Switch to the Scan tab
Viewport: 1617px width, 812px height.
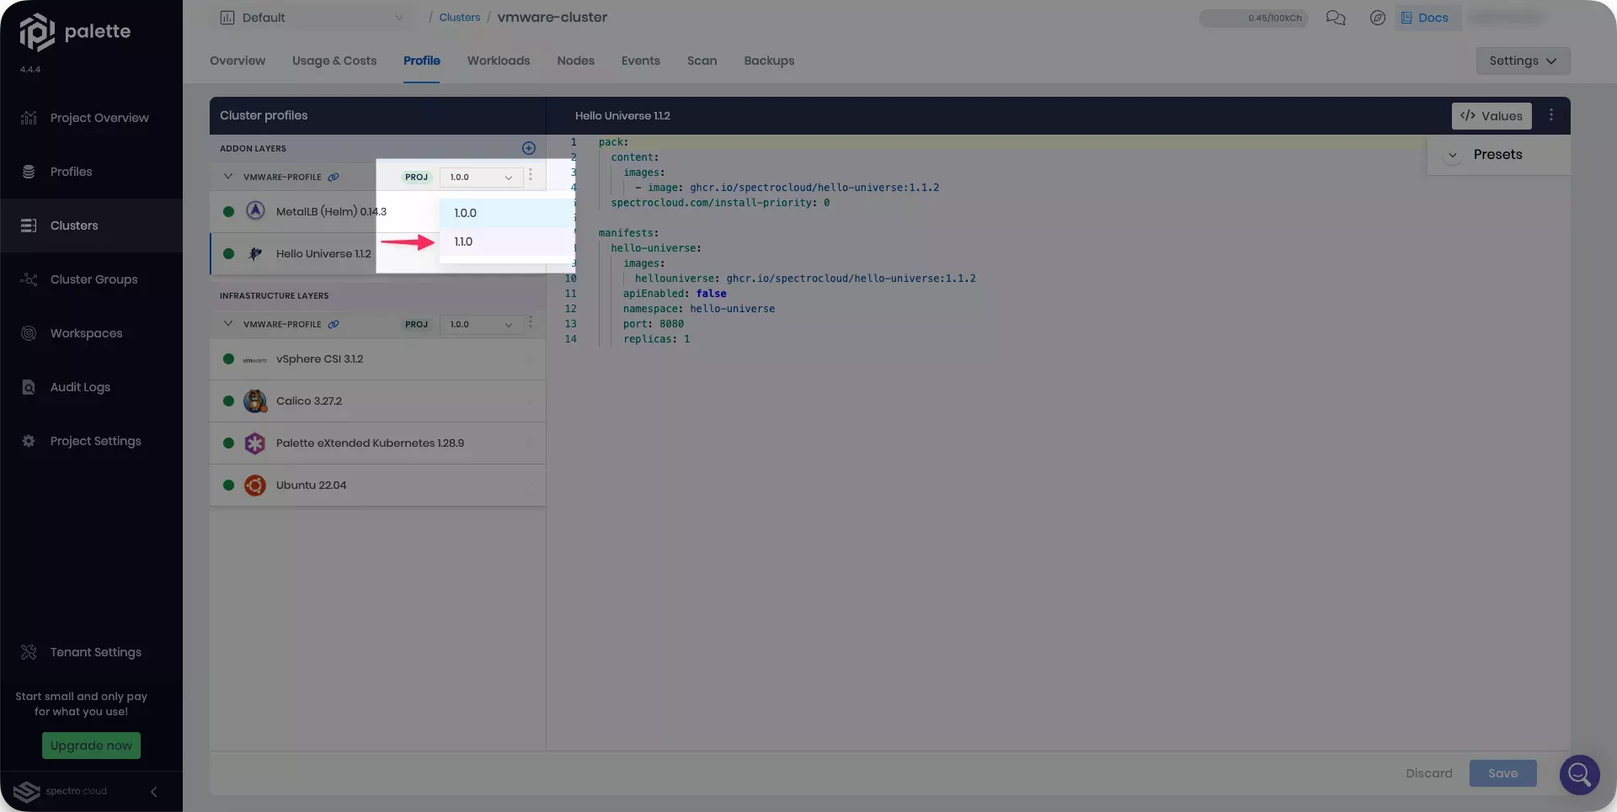tap(702, 61)
